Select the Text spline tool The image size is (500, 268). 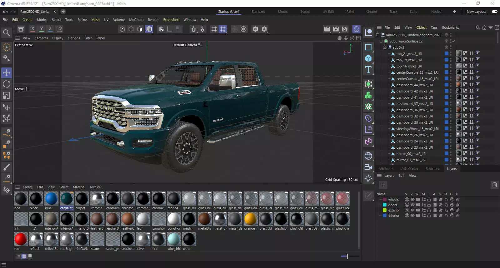pyautogui.click(x=368, y=70)
